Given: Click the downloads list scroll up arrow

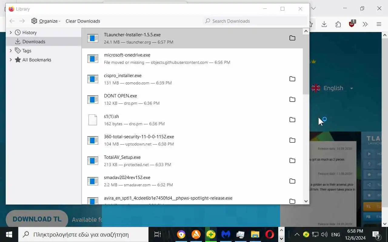Looking at the screenshot, I should tap(306, 31).
